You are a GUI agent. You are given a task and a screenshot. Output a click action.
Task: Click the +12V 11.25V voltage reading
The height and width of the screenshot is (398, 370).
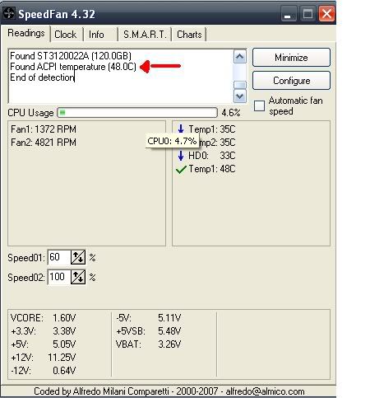click(43, 358)
